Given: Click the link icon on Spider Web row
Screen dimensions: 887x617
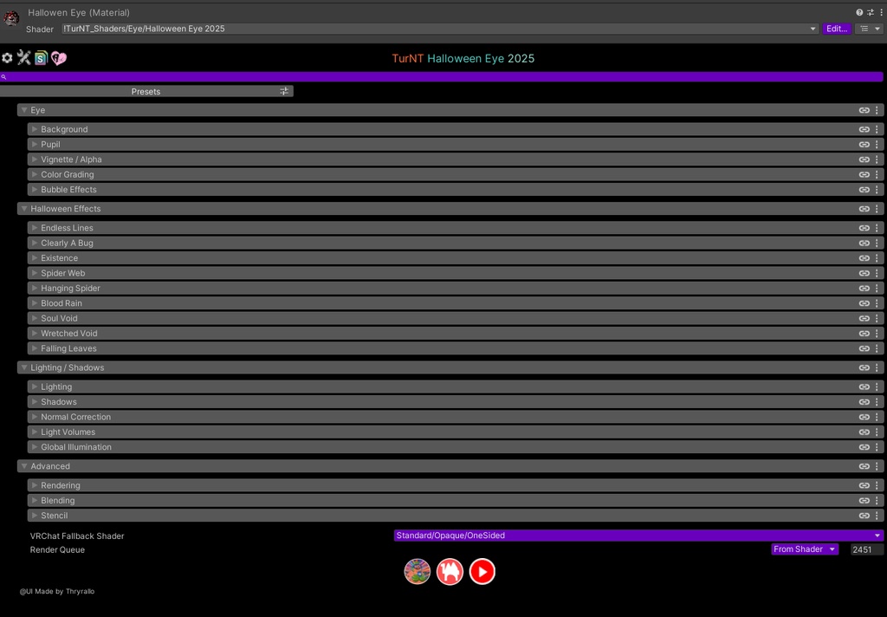Looking at the screenshot, I should coord(864,274).
